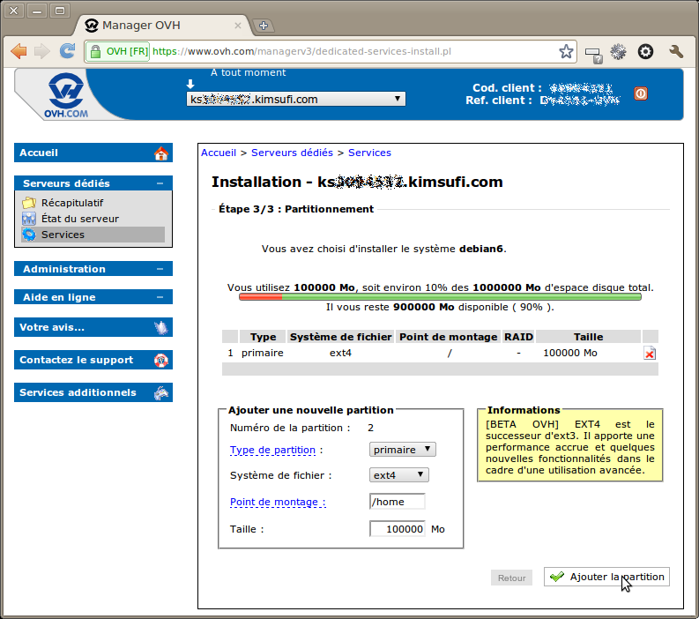Open the wrench settings menu
Screen dimensions: 699x619
(676, 52)
